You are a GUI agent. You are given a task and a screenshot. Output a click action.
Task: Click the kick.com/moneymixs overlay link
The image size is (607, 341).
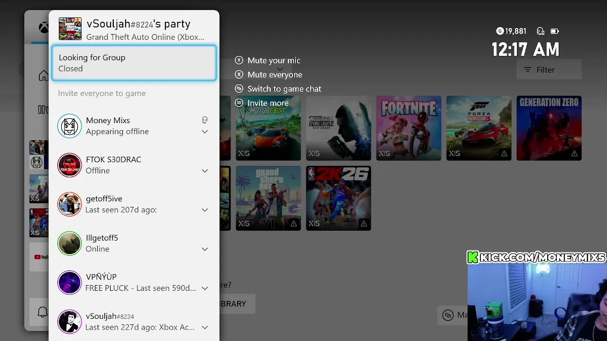(x=536, y=257)
